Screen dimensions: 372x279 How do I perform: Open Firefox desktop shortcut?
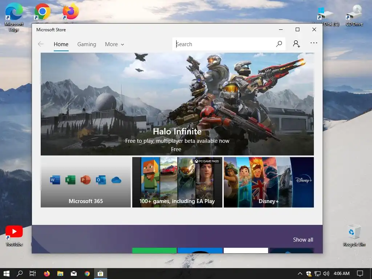click(x=71, y=11)
